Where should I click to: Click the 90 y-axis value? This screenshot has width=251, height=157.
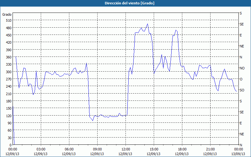[x=10, y=123]
